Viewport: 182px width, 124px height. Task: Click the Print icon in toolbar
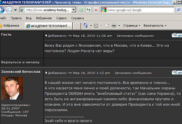pyautogui.click(x=114, y=26)
